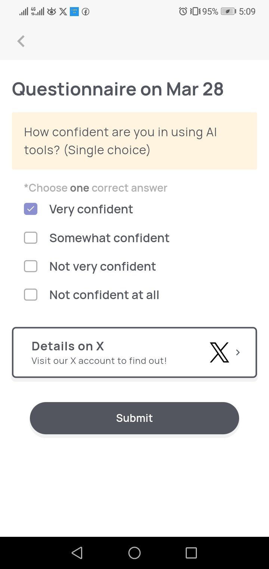Tap the Facebook notification icon in status bar

tap(86, 12)
